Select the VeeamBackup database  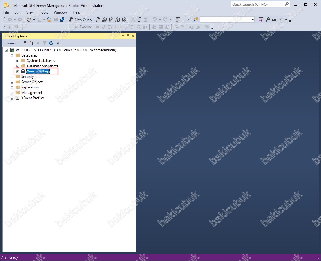click(38, 71)
